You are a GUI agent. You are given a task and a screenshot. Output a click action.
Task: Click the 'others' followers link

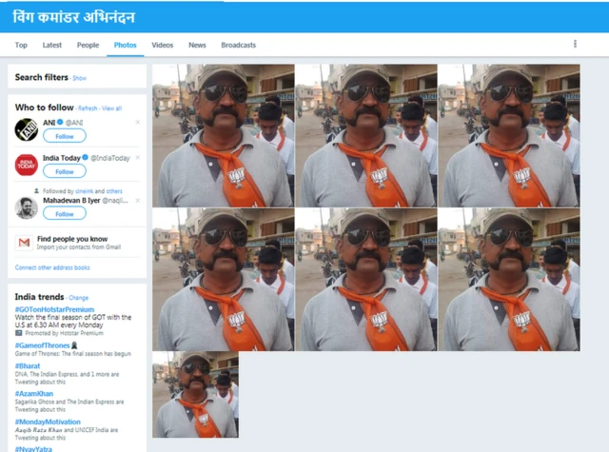(x=114, y=191)
